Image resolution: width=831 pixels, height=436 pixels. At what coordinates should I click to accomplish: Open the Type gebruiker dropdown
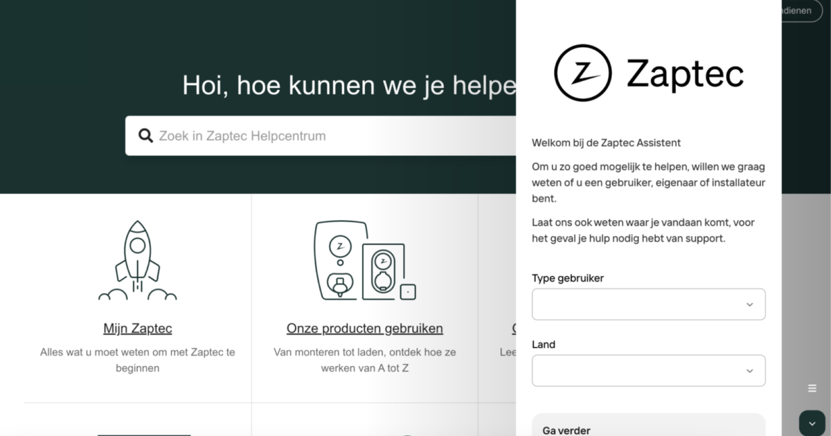(648, 304)
